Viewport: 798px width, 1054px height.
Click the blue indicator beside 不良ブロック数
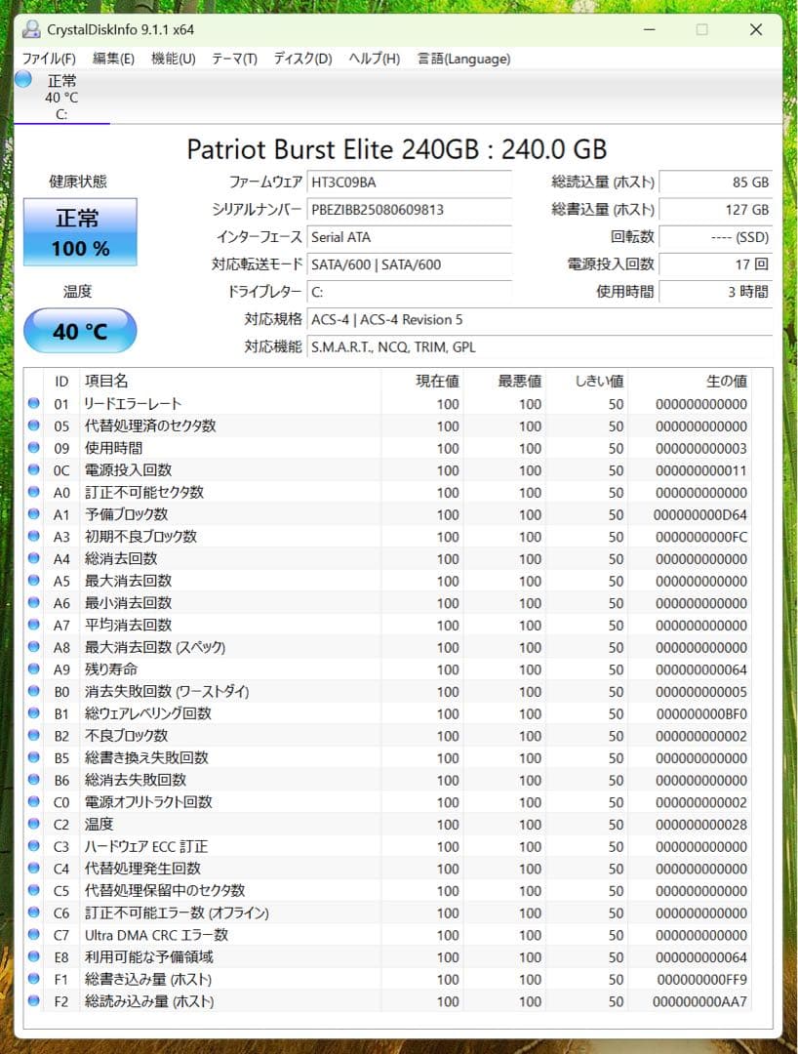(x=33, y=736)
